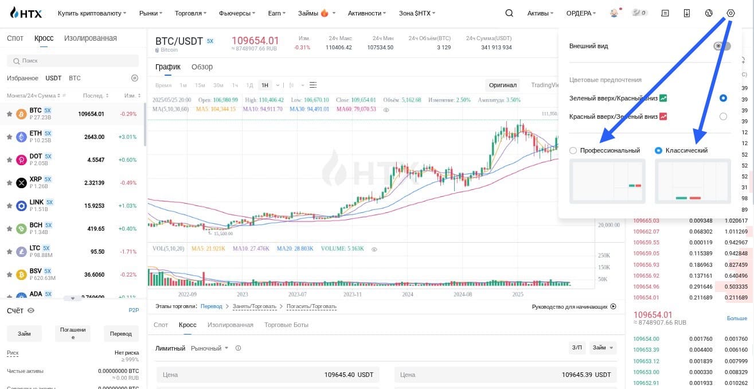Toggle favorite star for ETH row
Screen dimensions: 754x389
pos(9,137)
